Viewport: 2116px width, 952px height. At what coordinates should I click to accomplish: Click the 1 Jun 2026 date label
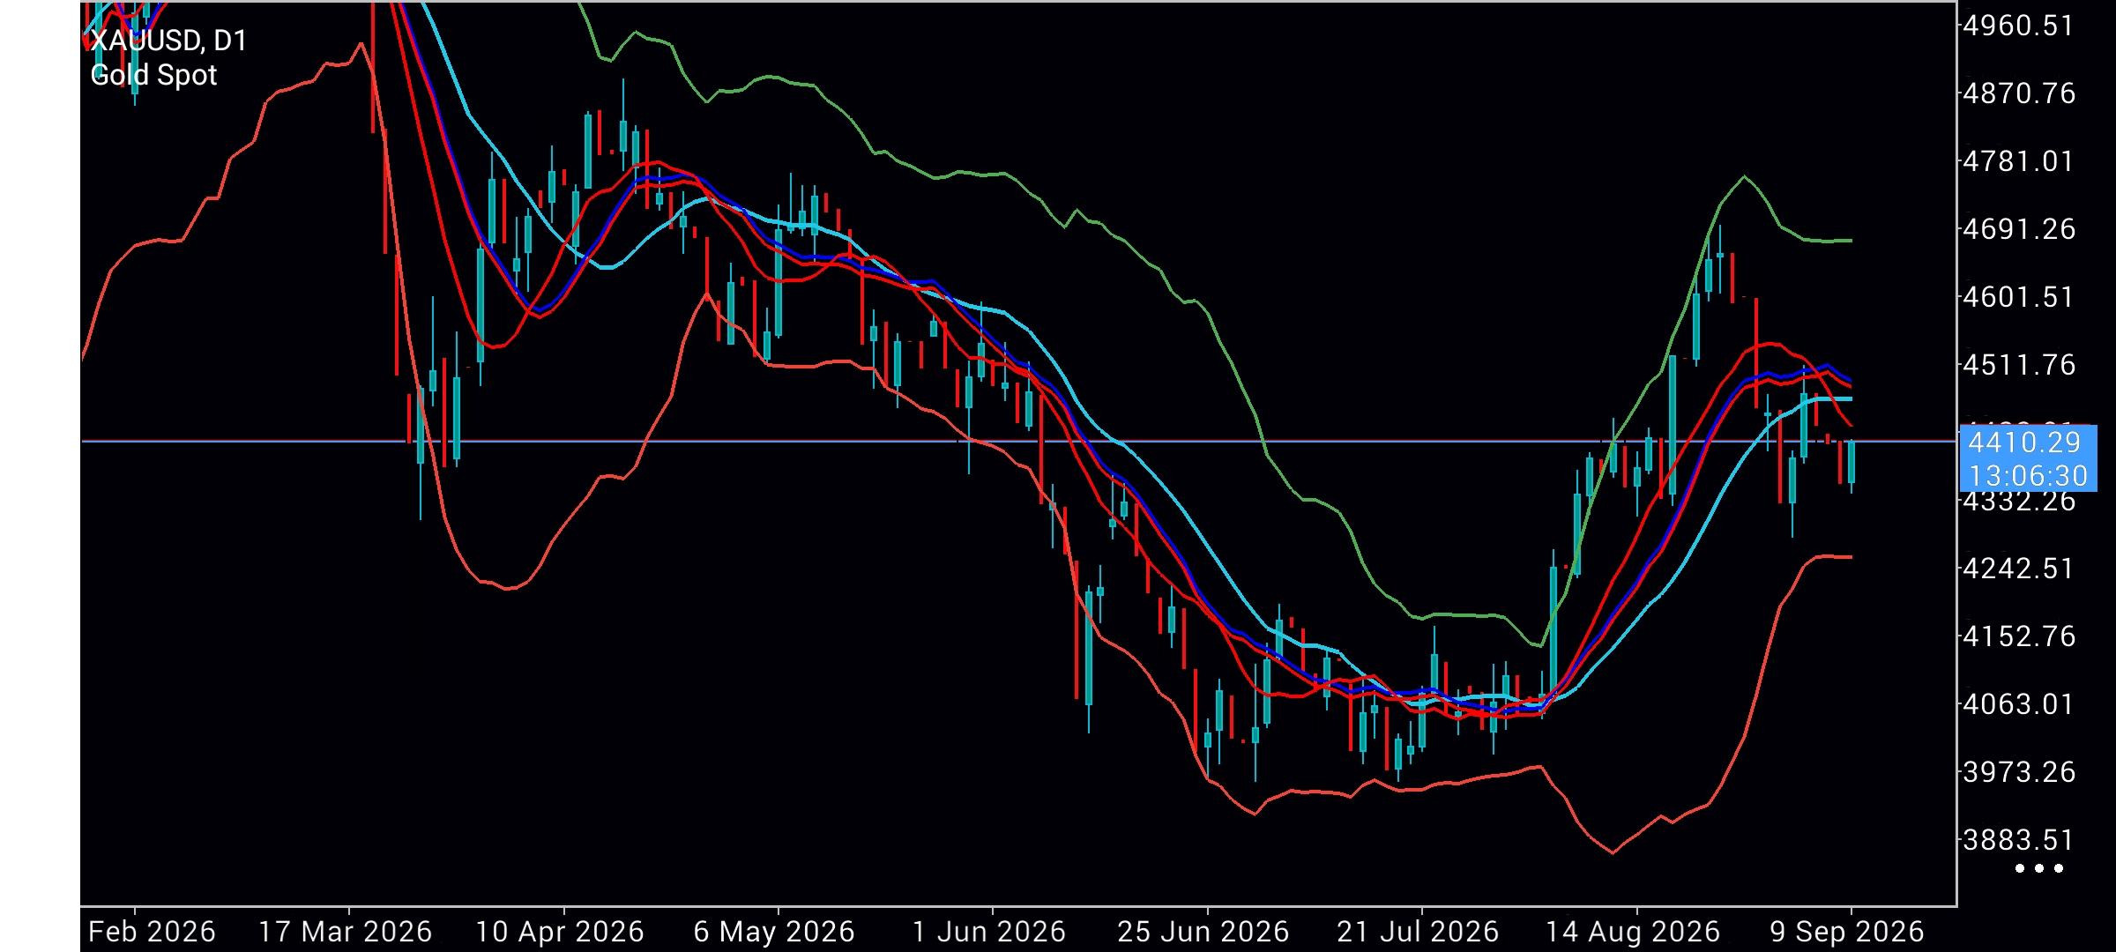click(x=989, y=932)
